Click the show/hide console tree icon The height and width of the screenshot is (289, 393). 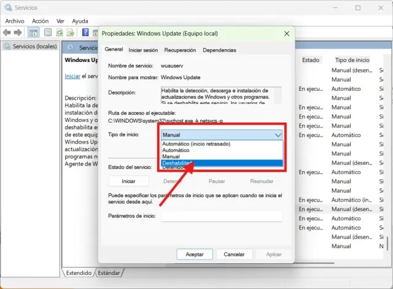(x=33, y=32)
